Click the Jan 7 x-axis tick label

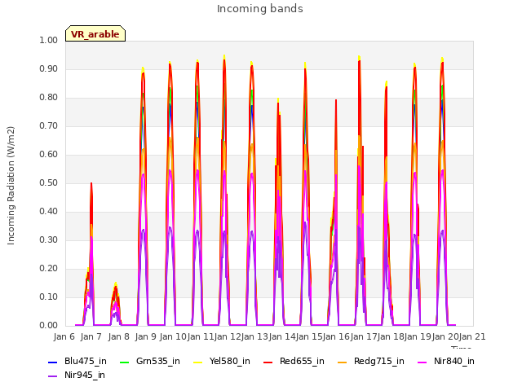(91, 336)
